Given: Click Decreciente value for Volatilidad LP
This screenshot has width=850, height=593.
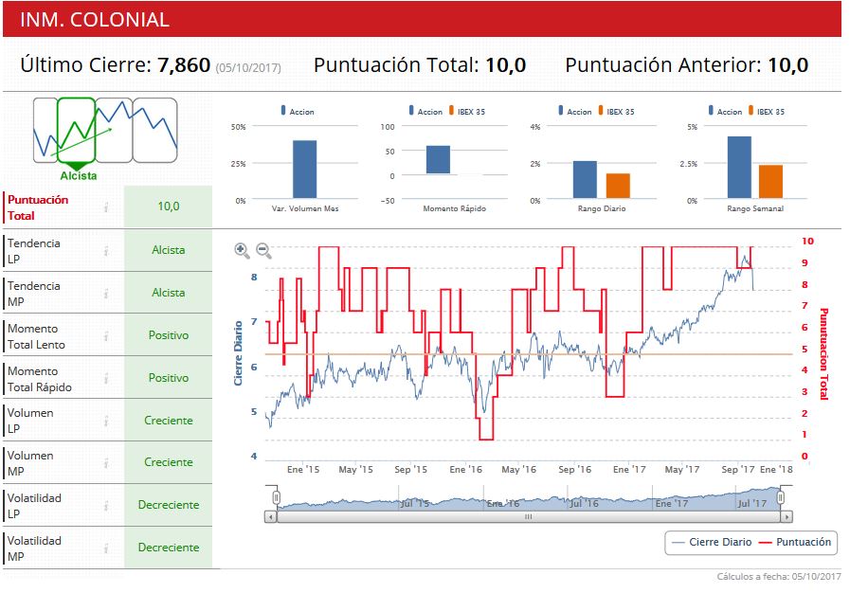Looking at the screenshot, I should pyautogui.click(x=169, y=505).
